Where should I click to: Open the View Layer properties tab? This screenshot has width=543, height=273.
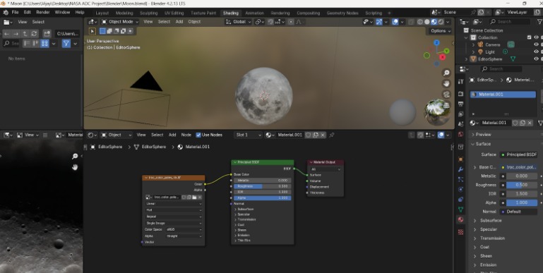coord(460,114)
